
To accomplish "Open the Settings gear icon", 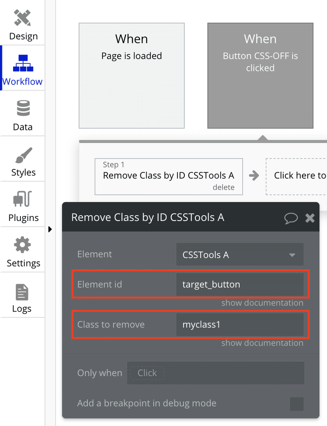I will (x=22, y=245).
